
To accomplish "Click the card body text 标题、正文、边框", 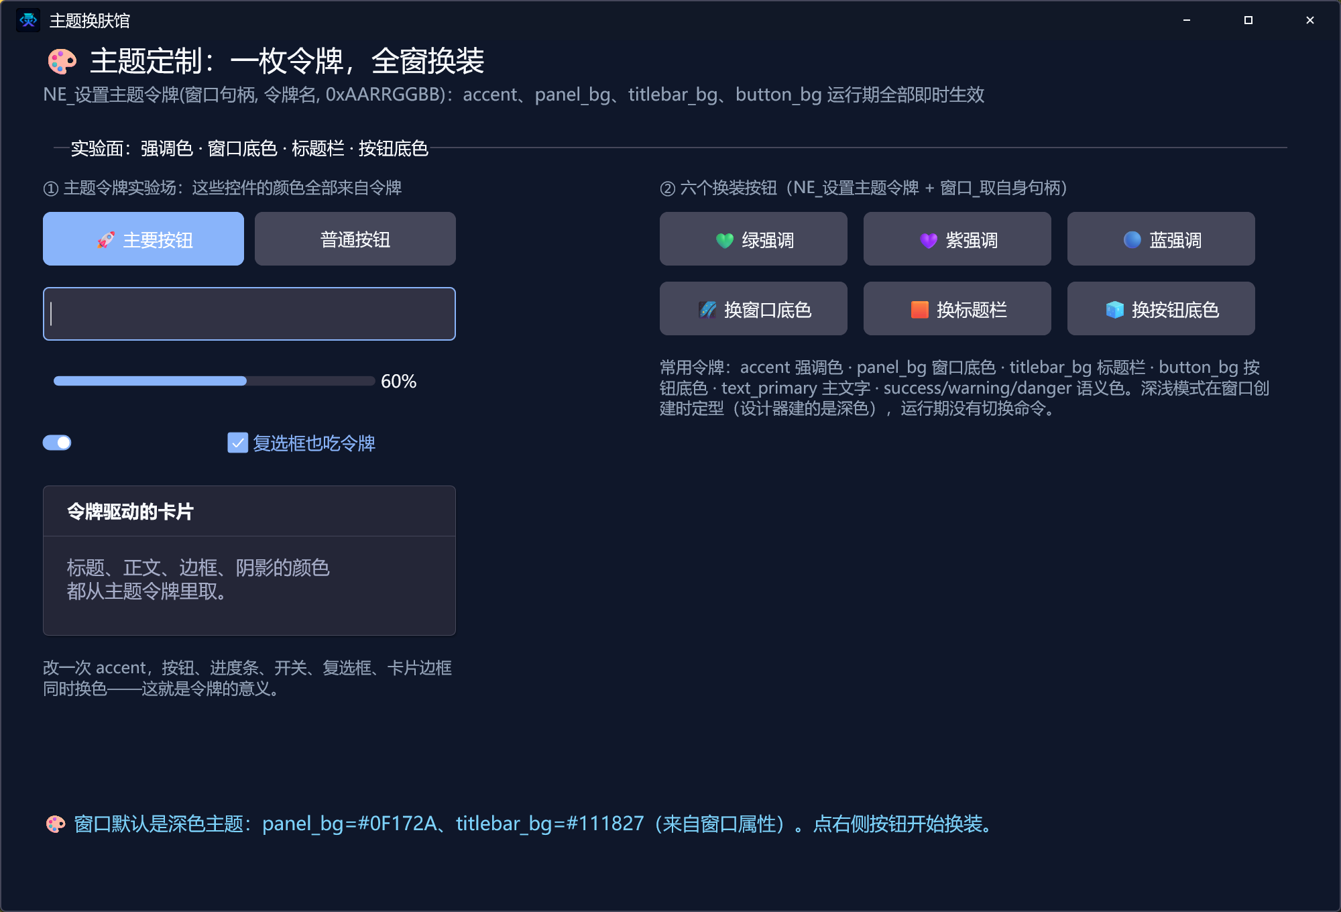I will click(198, 579).
